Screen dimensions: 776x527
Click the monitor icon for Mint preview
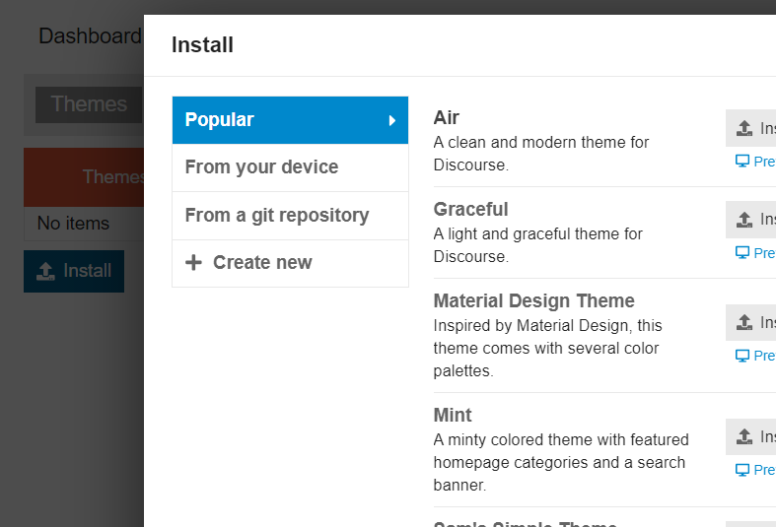click(x=742, y=470)
